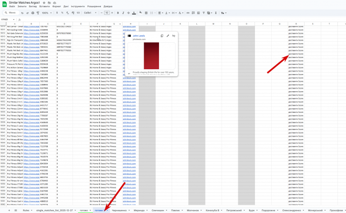
Task: Open the filter views dropdown
Action: point(209,13)
